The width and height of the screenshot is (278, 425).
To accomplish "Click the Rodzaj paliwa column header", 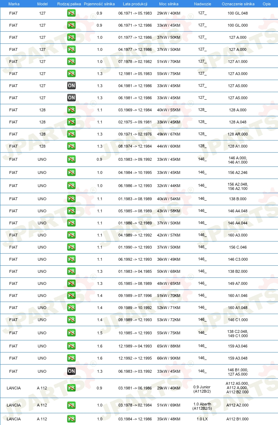I will point(69,4).
